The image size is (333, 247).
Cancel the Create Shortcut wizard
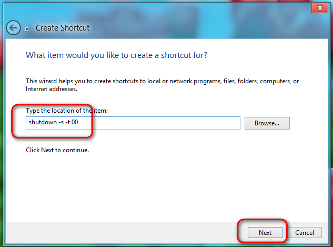coord(305,233)
